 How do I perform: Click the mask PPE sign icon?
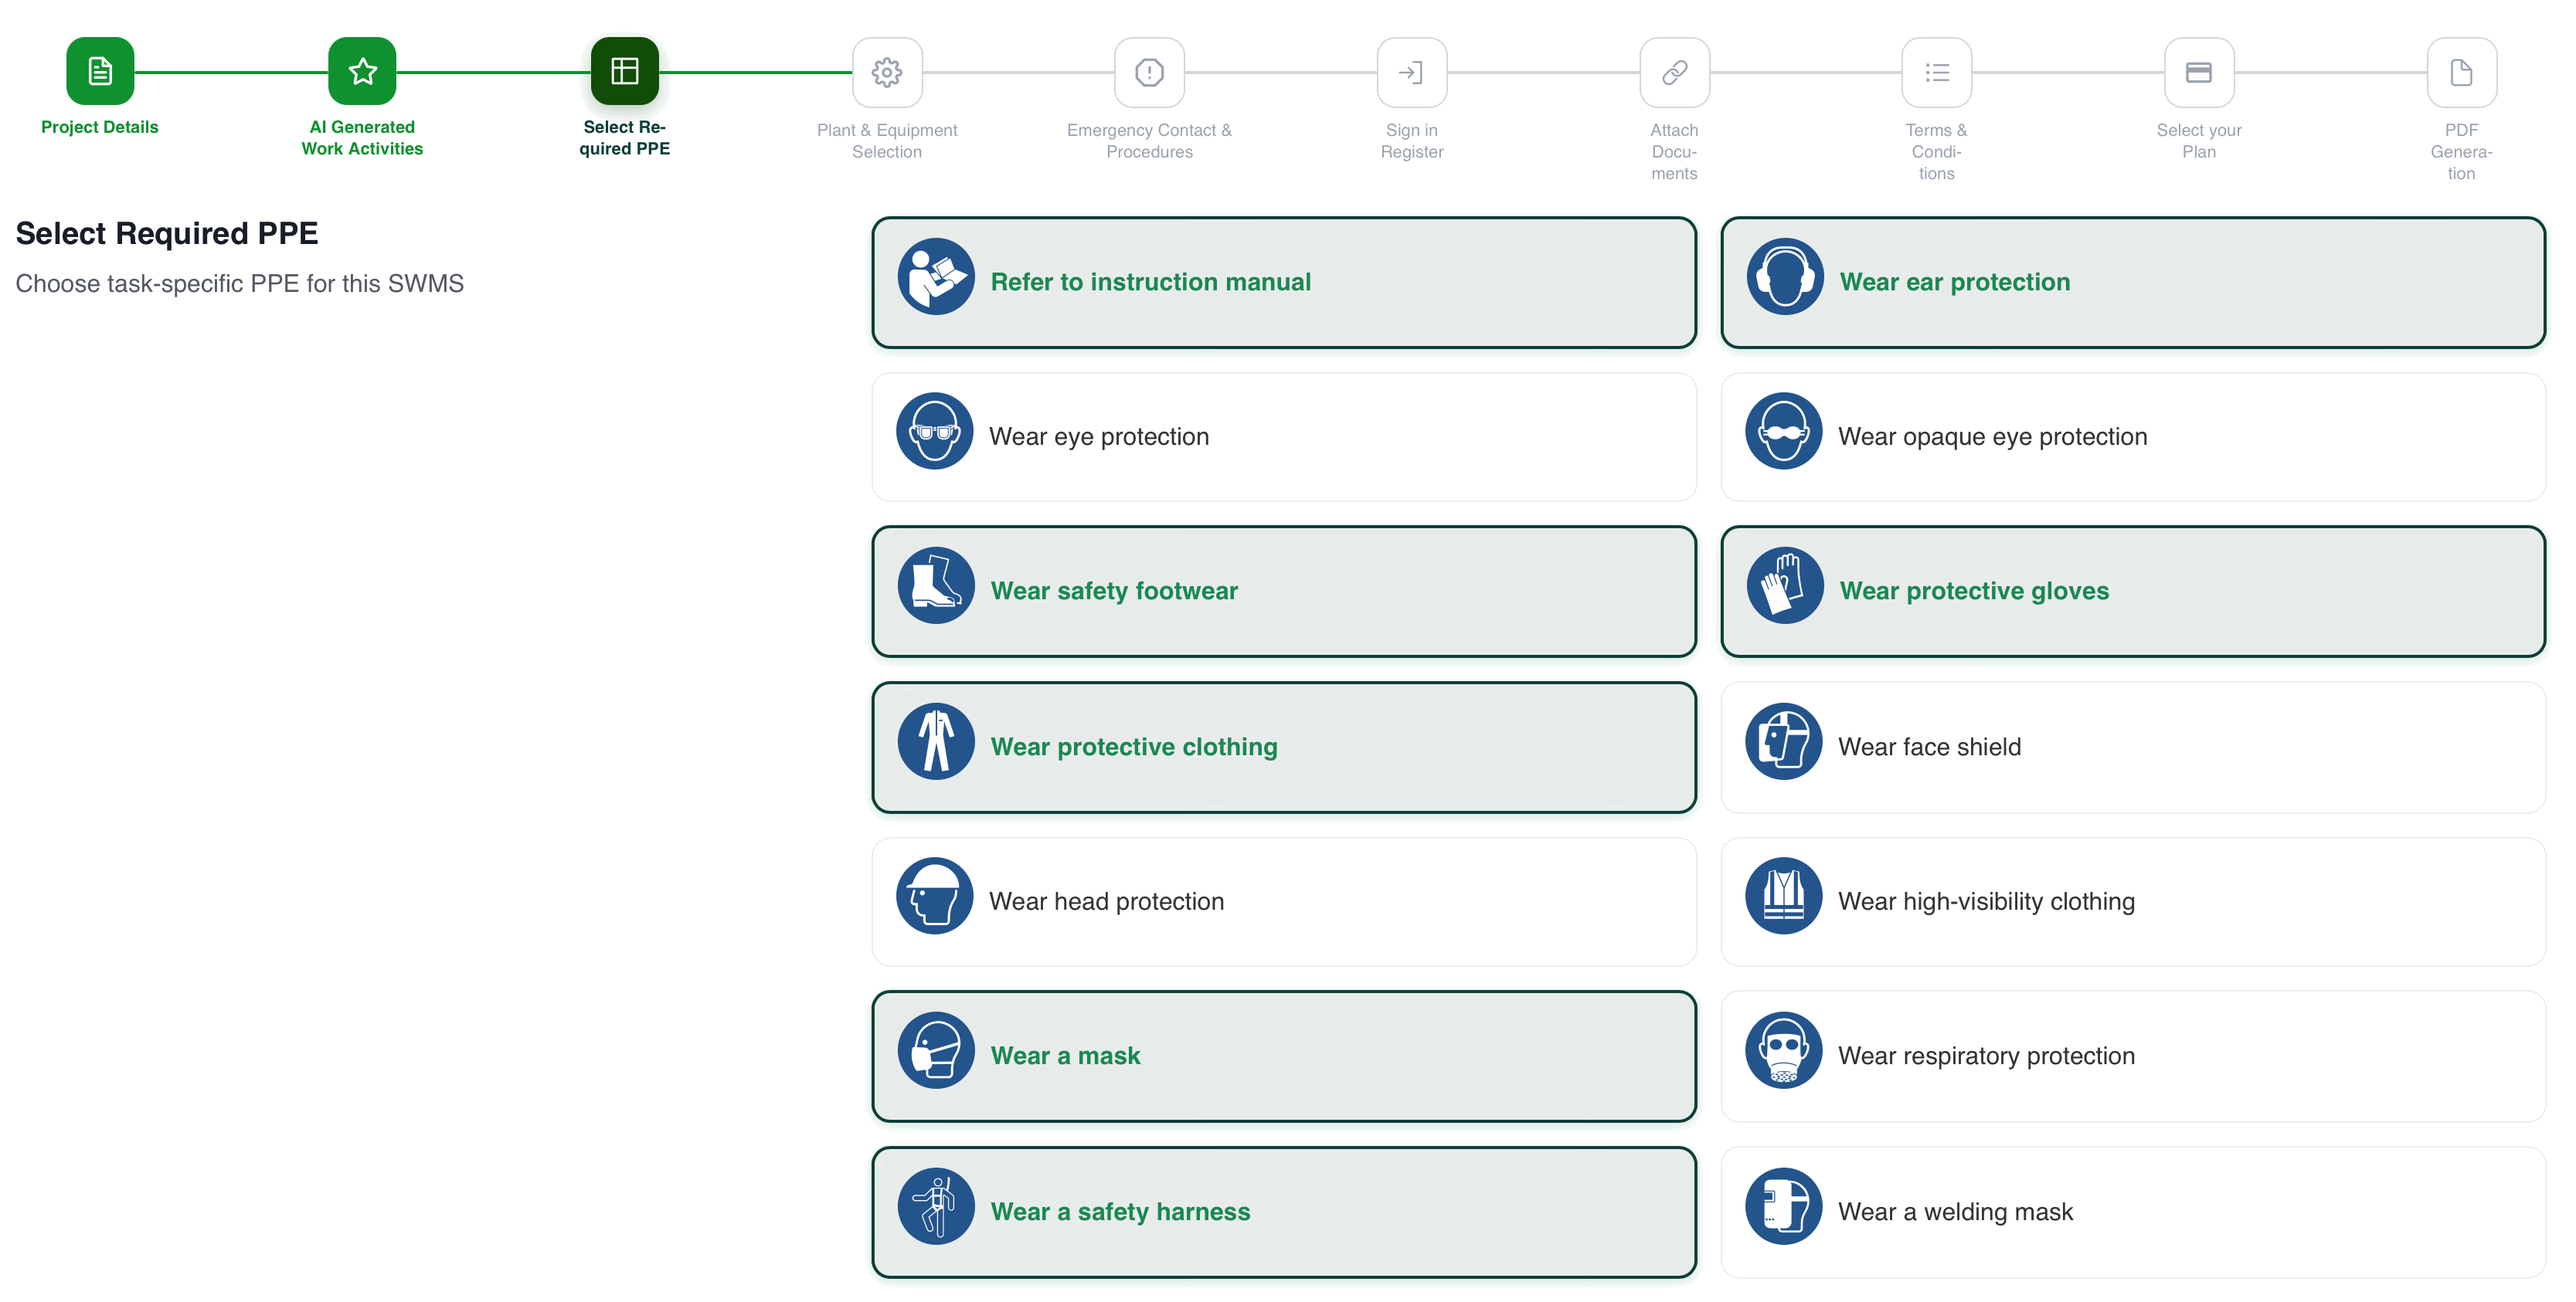tap(936, 1050)
